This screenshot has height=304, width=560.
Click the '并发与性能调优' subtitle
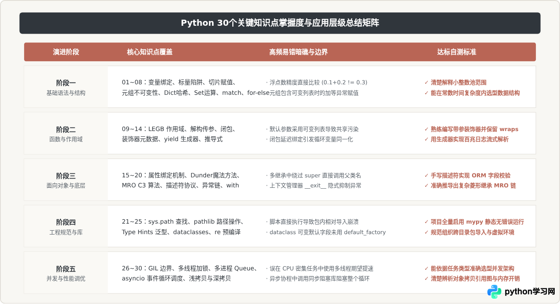coord(66,279)
